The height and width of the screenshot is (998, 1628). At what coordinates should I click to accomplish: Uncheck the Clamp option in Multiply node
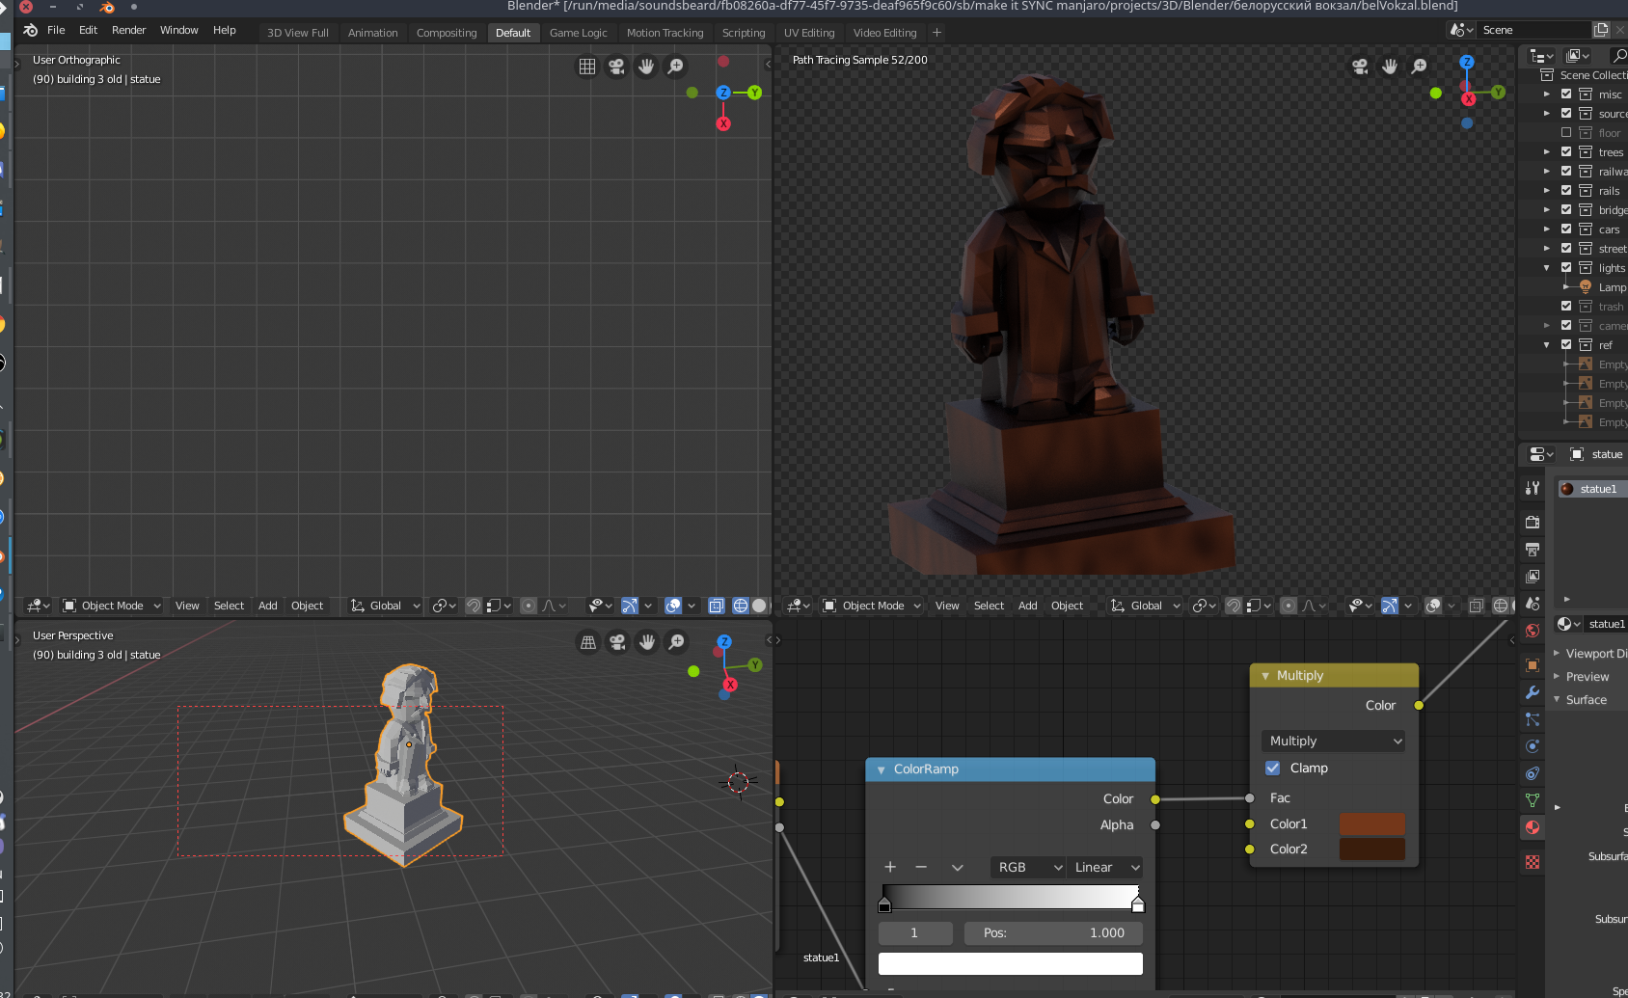point(1273,769)
